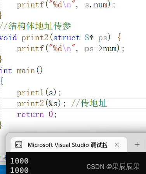Click the first 1000 output line
Screen dimensions: 146x174
click(19, 161)
